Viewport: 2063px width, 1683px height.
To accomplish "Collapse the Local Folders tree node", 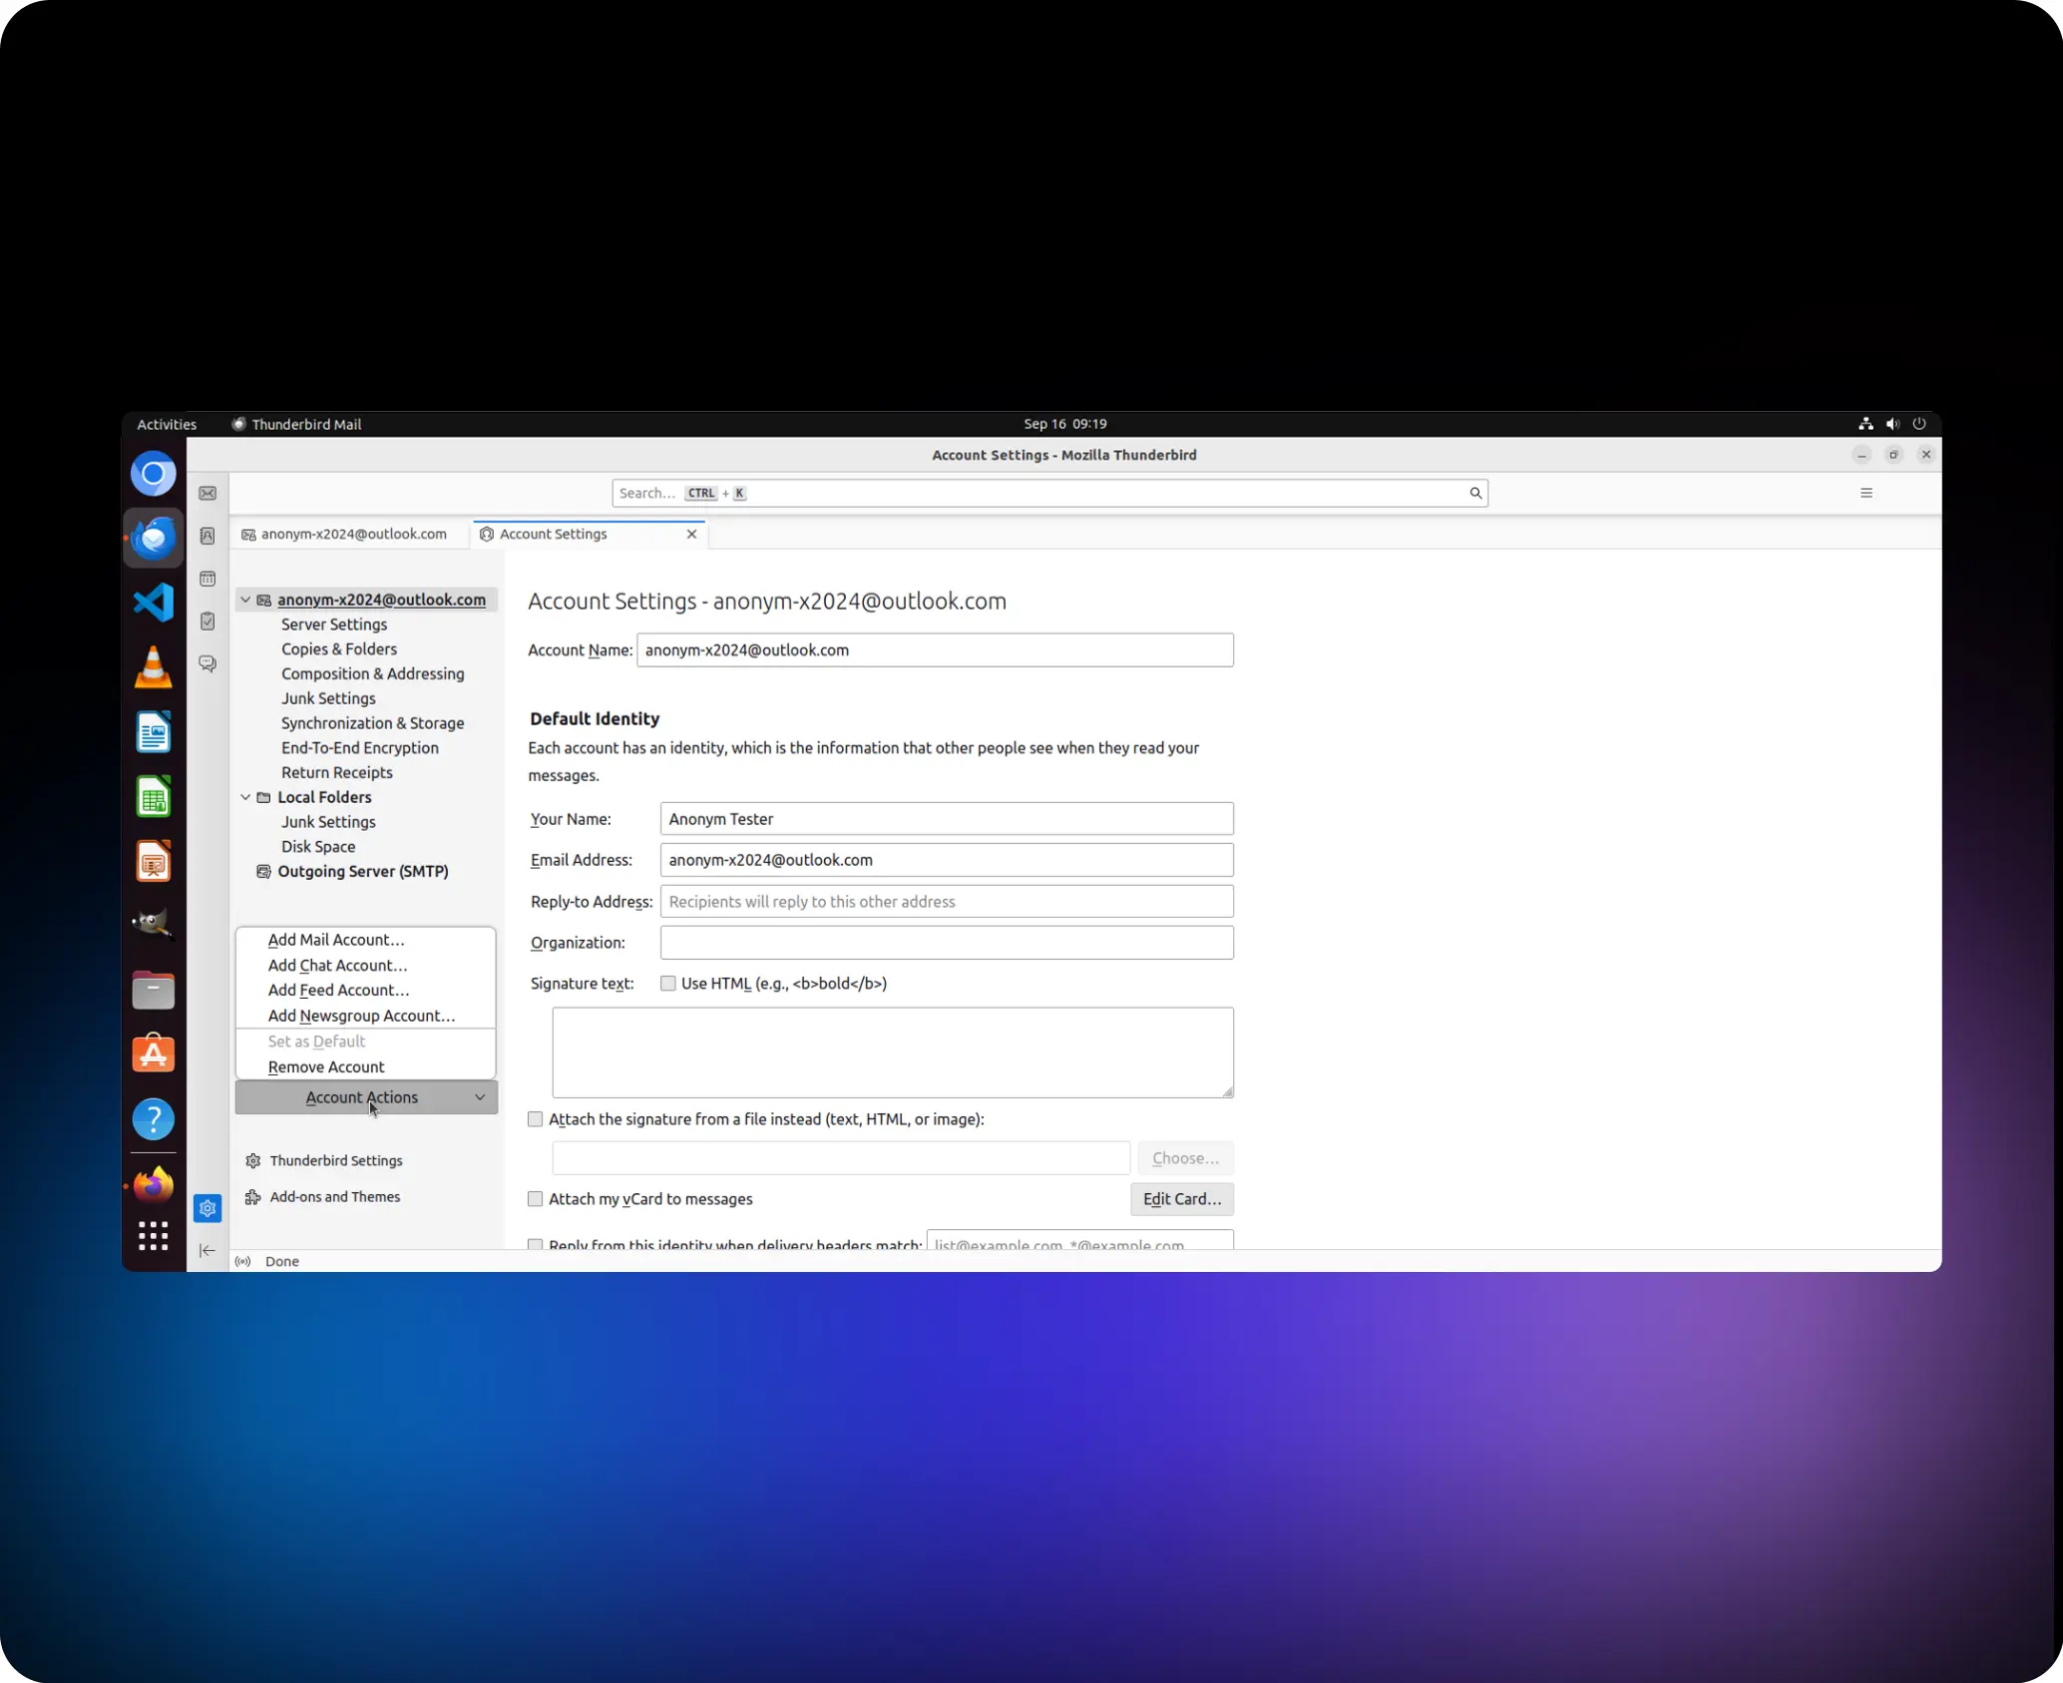I will pyautogui.click(x=245, y=797).
